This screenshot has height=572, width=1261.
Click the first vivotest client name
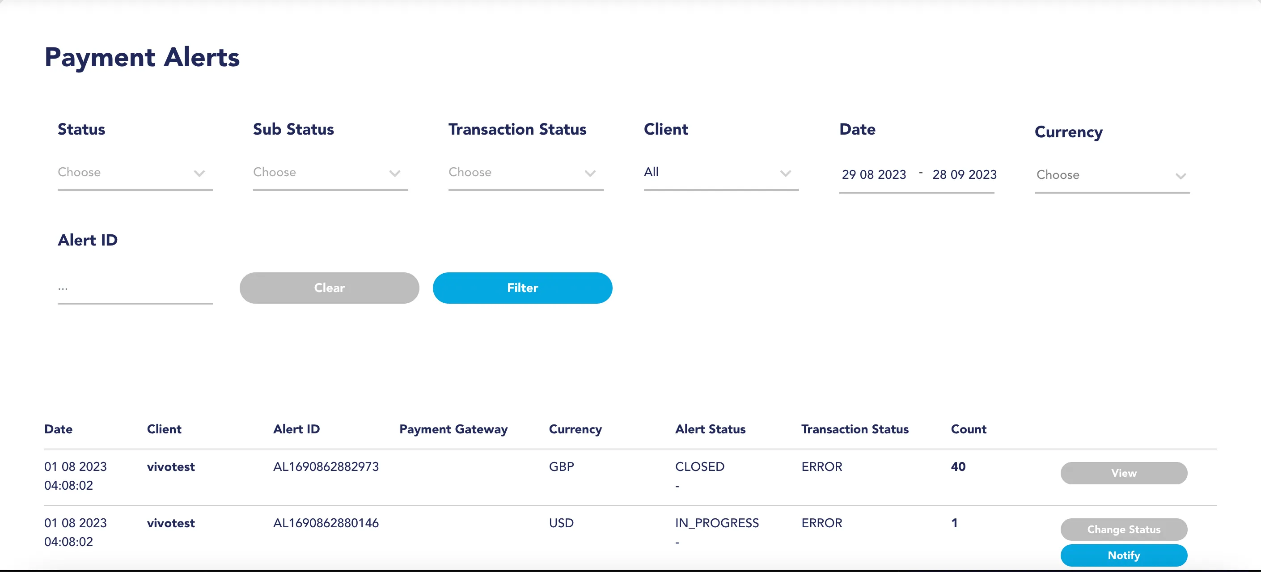[x=170, y=467]
